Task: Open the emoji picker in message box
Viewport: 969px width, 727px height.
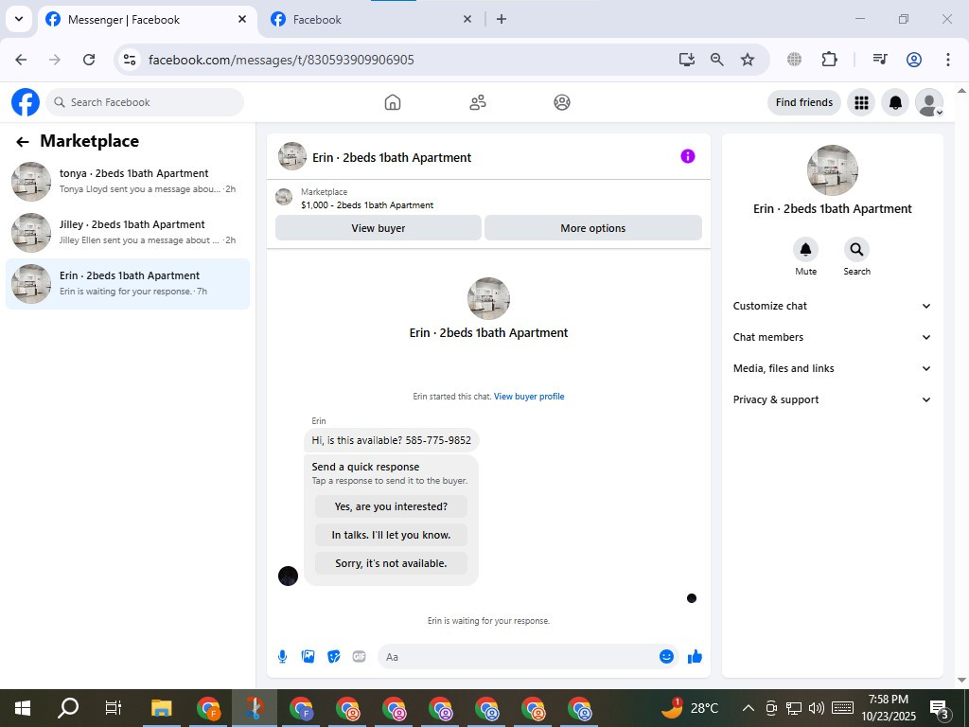Action: point(666,657)
